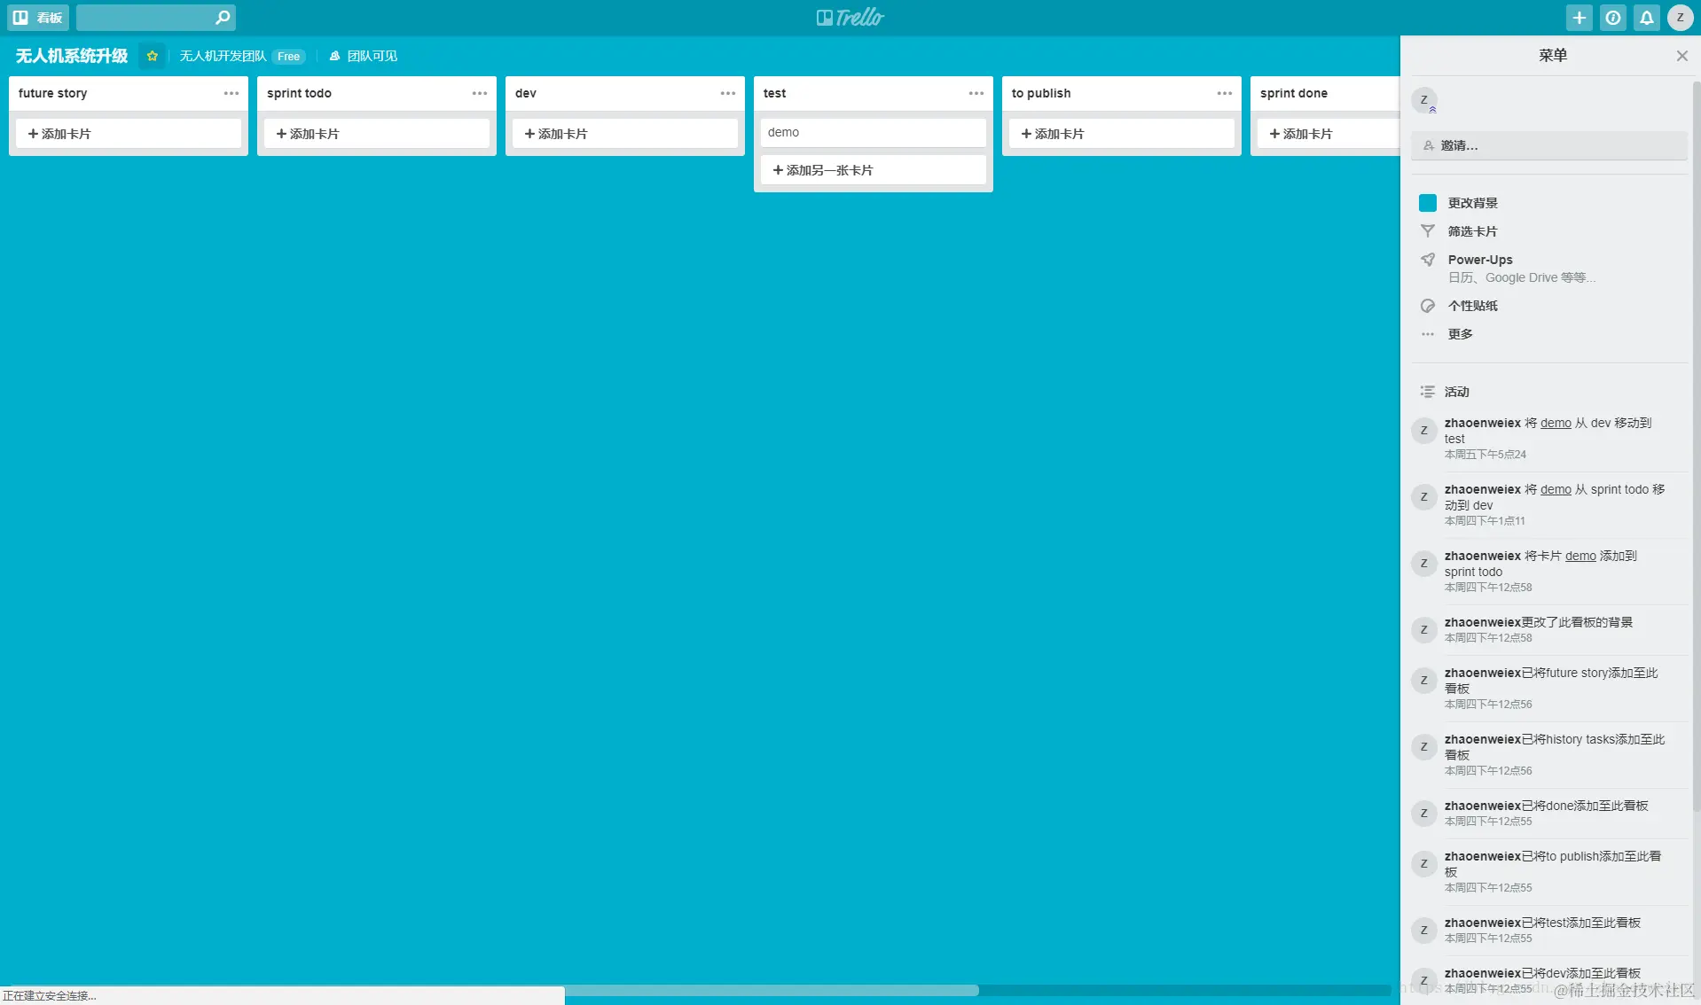Open demo link in added-to-sprint-todo activity
Image resolution: width=1701 pixels, height=1005 pixels.
click(x=1580, y=556)
